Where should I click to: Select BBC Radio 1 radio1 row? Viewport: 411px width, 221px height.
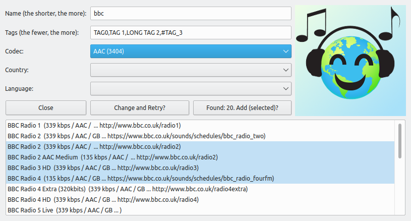click(200, 126)
